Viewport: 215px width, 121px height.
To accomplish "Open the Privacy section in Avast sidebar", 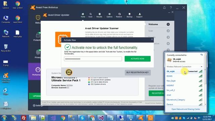I will click(x=38, y=54).
